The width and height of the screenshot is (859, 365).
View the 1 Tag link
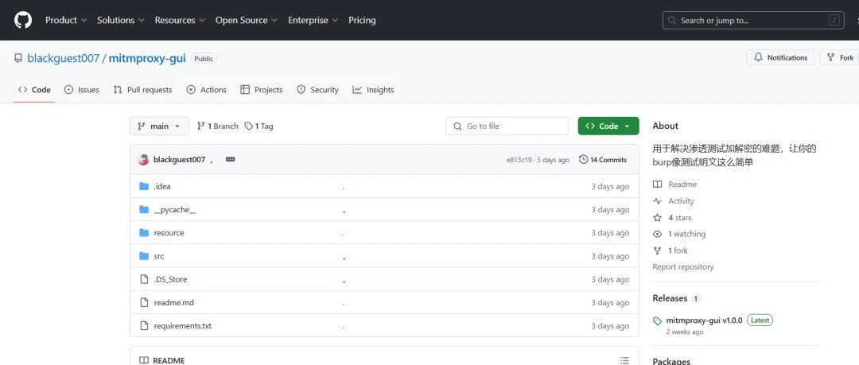(259, 126)
